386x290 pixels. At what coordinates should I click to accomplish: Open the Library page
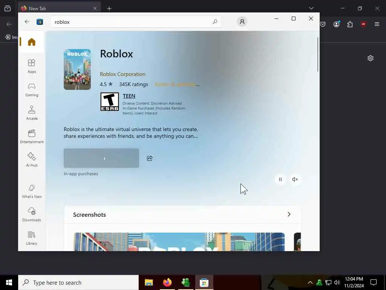pyautogui.click(x=32, y=238)
